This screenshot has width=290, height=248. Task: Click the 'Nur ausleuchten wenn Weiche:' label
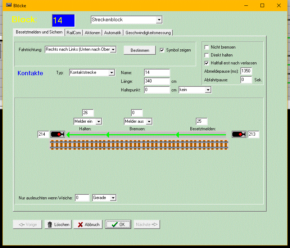point(46,198)
